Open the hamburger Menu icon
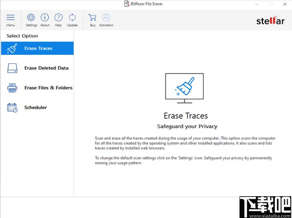The height and width of the screenshot is (218, 292). (10, 17)
